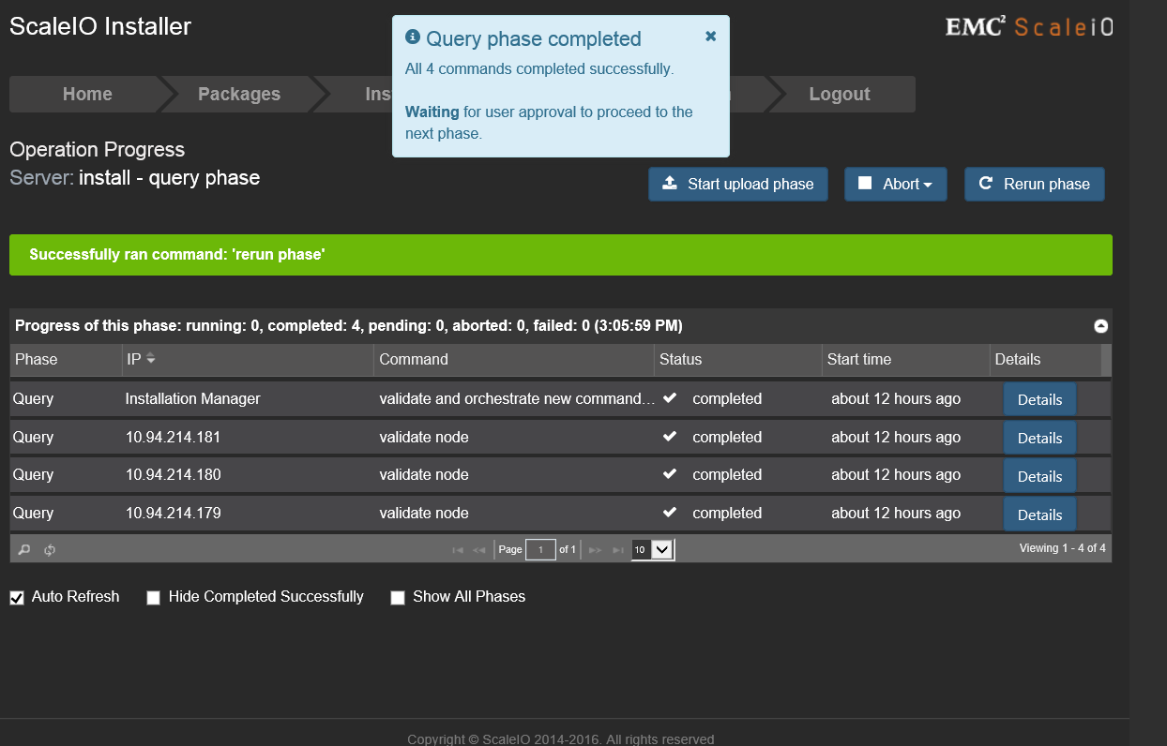This screenshot has width=1167, height=746.
Task: Click the ScaleIO Installer title
Action: click(x=100, y=26)
